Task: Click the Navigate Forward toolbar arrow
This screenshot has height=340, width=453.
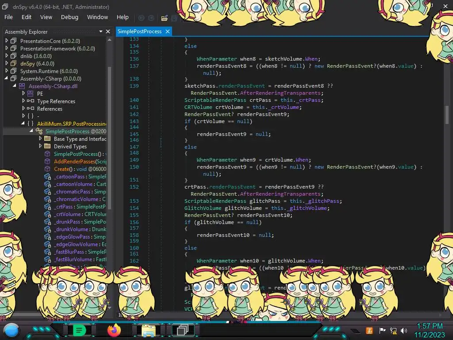Action: [x=151, y=18]
